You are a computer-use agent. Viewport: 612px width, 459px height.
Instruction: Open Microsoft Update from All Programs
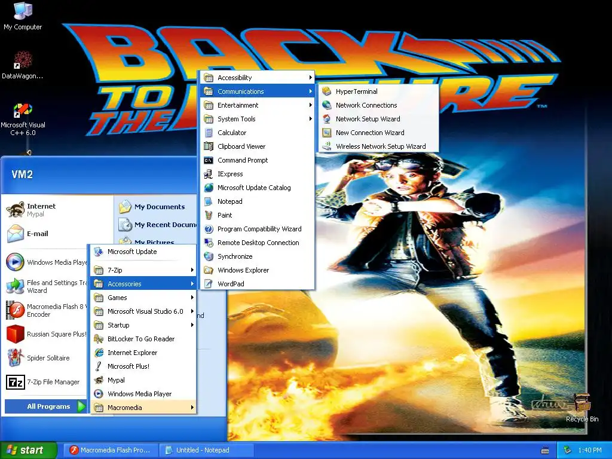(143, 252)
